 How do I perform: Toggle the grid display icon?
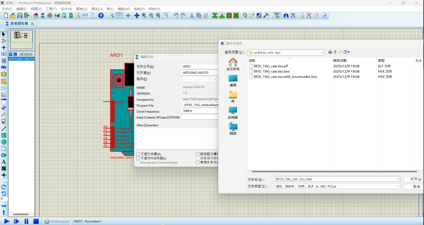[x=119, y=15]
